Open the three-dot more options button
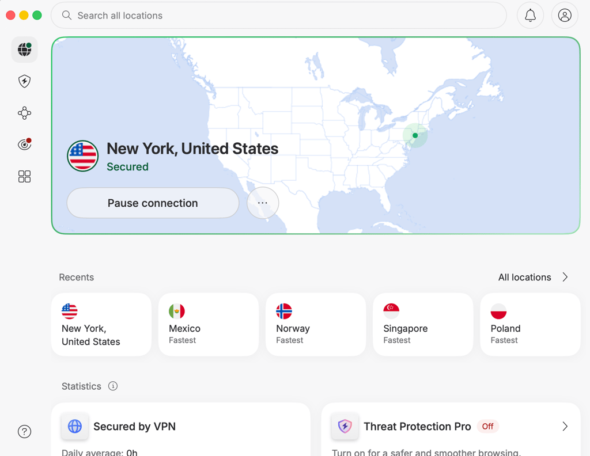 point(263,203)
